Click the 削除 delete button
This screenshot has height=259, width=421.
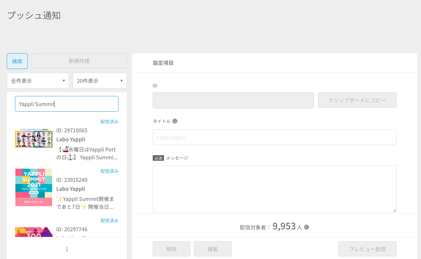pos(171,249)
